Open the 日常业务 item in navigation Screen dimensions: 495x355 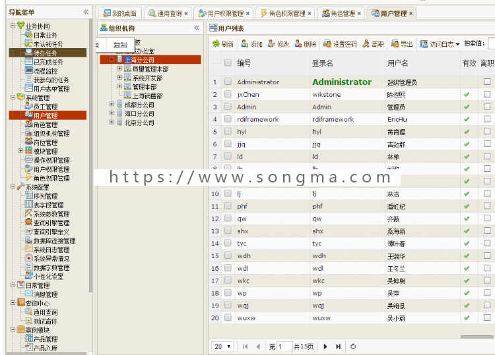pyautogui.click(x=45, y=36)
